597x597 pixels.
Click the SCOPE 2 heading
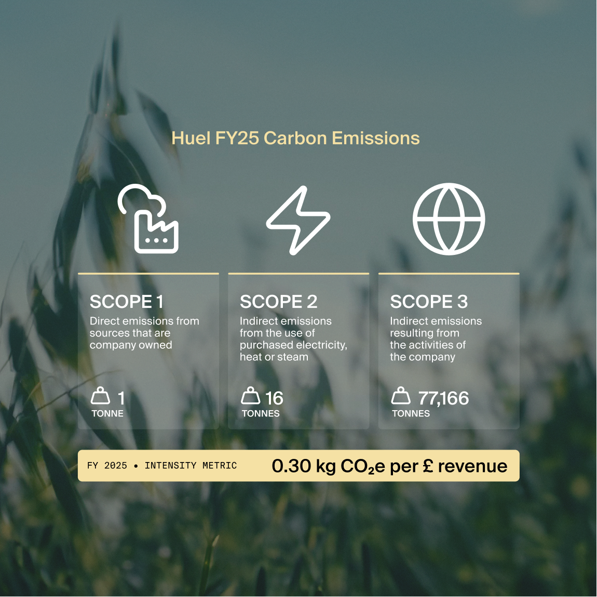tap(279, 302)
